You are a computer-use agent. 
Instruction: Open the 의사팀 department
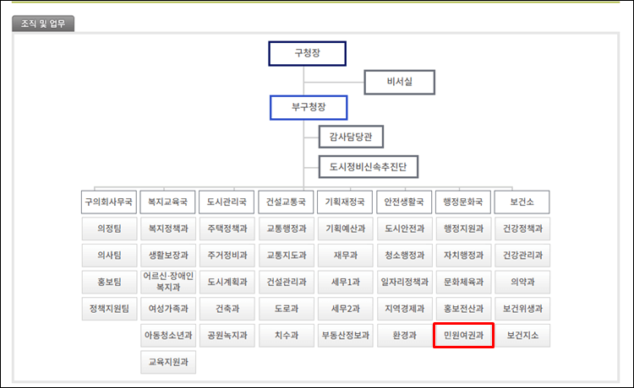pyautogui.click(x=109, y=256)
